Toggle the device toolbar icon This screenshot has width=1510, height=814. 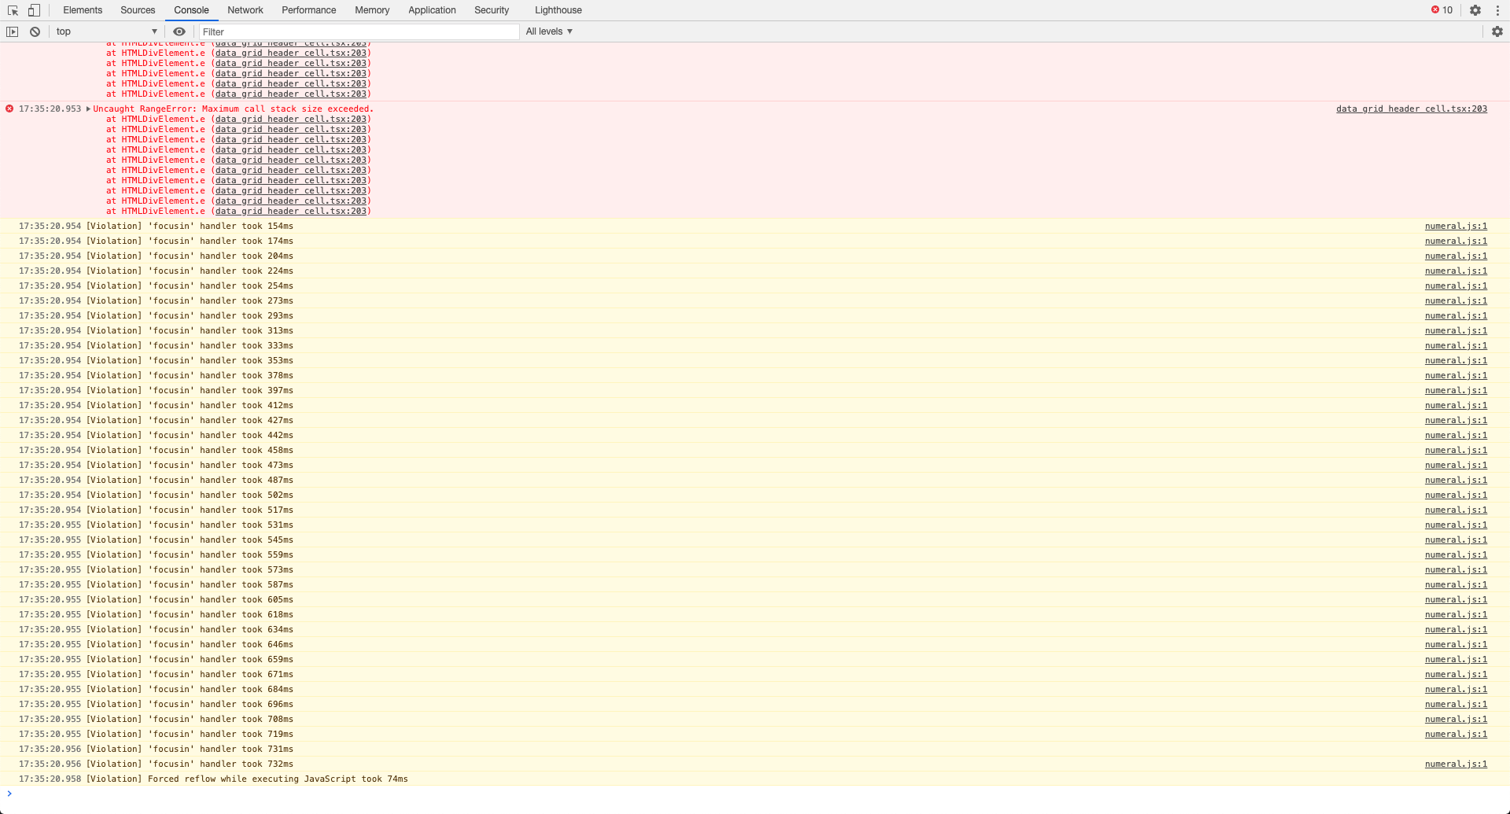[x=34, y=10]
